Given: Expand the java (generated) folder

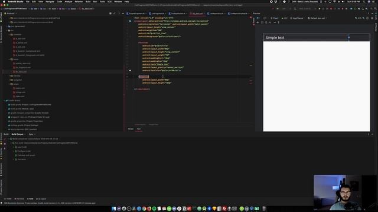Looking at the screenshot, I should click(6, 26).
